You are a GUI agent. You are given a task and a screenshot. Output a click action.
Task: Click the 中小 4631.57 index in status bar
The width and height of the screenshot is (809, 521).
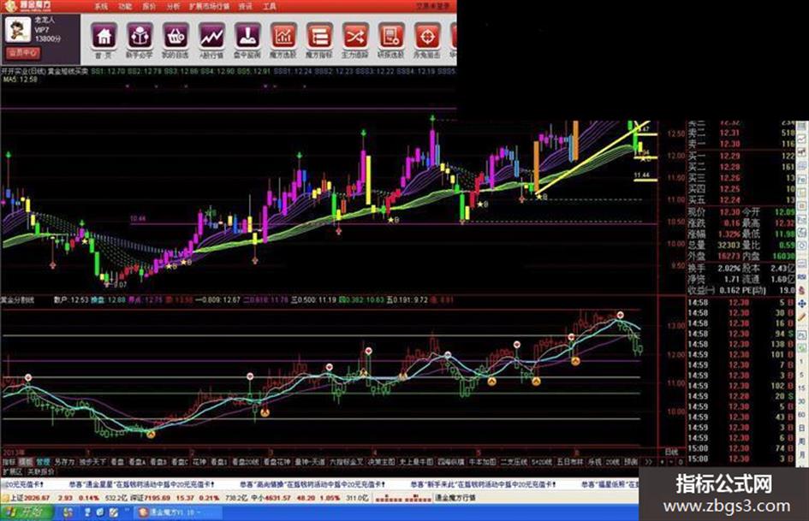click(x=271, y=498)
